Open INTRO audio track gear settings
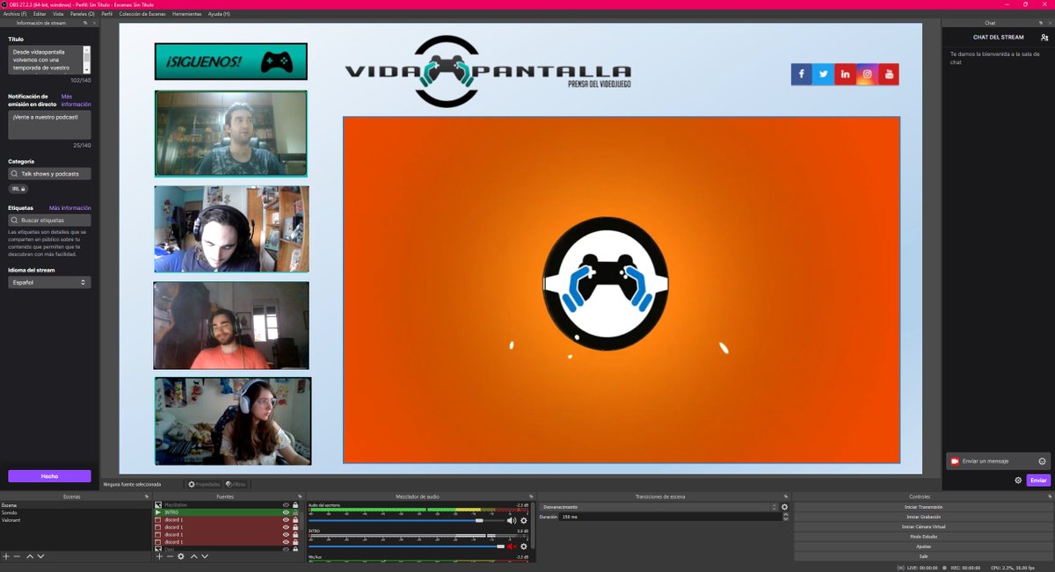 point(524,547)
